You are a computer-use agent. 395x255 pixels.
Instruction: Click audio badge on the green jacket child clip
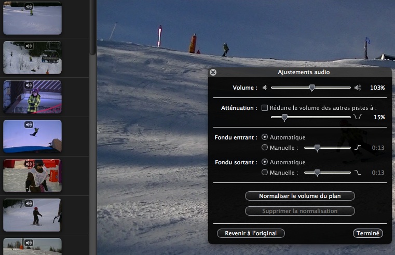coord(29,85)
